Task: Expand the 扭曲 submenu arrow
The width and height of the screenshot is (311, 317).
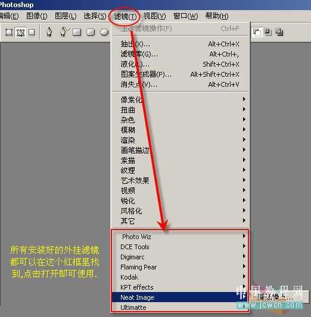Action: [244, 109]
